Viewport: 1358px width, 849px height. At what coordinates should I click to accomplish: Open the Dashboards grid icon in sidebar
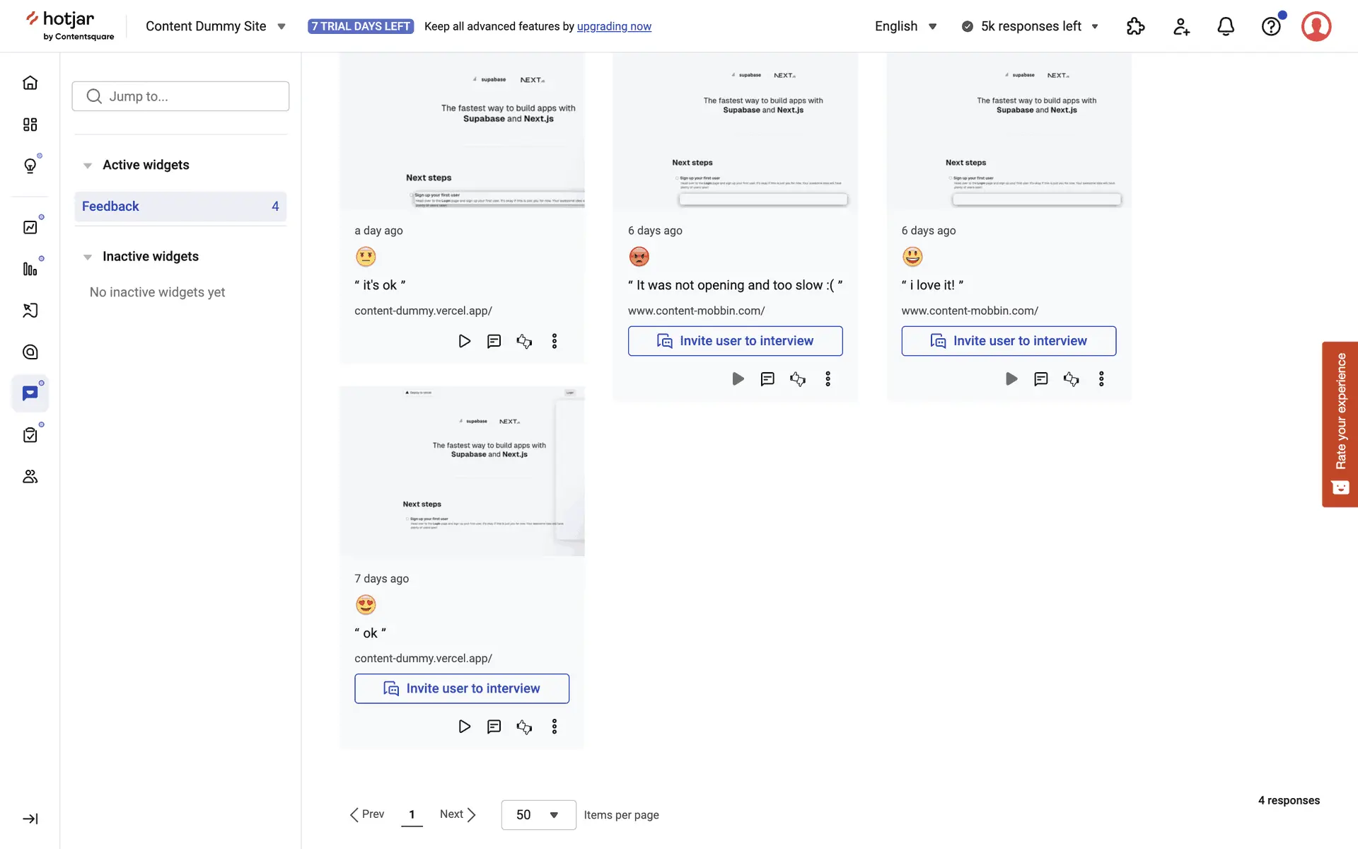click(x=30, y=125)
